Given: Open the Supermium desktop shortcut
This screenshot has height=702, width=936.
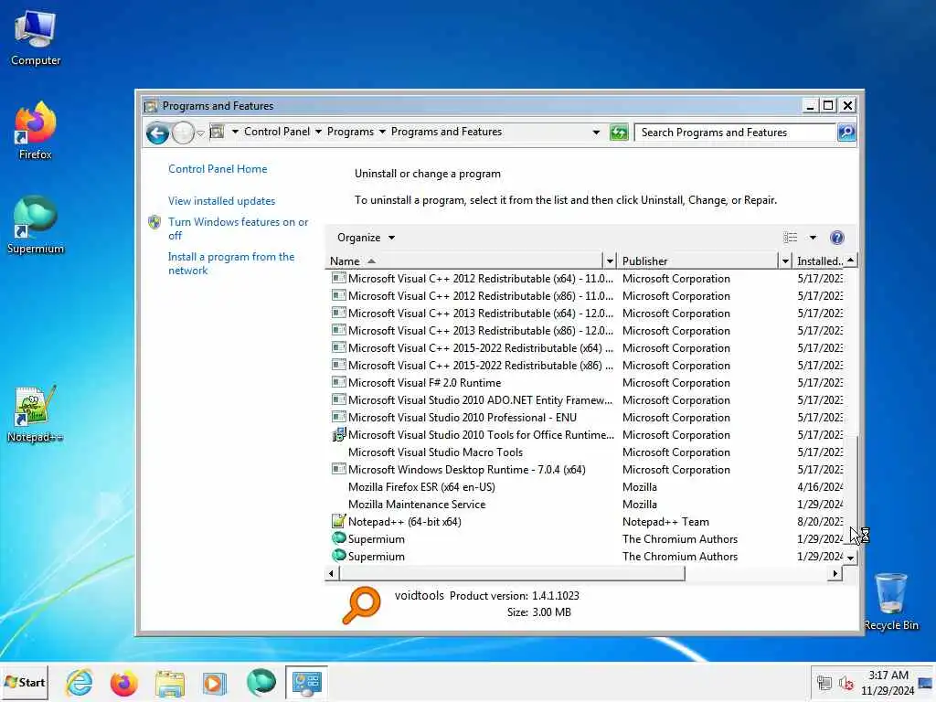Looking at the screenshot, I should 36,225.
